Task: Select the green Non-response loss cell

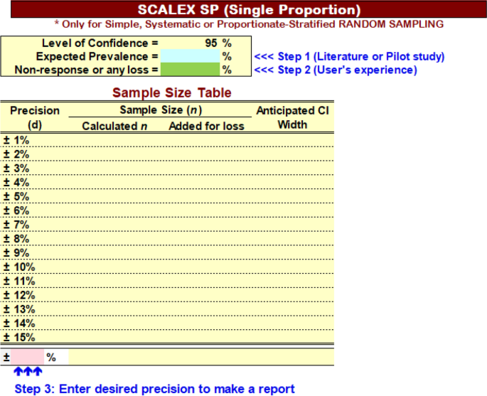Action: (x=190, y=70)
